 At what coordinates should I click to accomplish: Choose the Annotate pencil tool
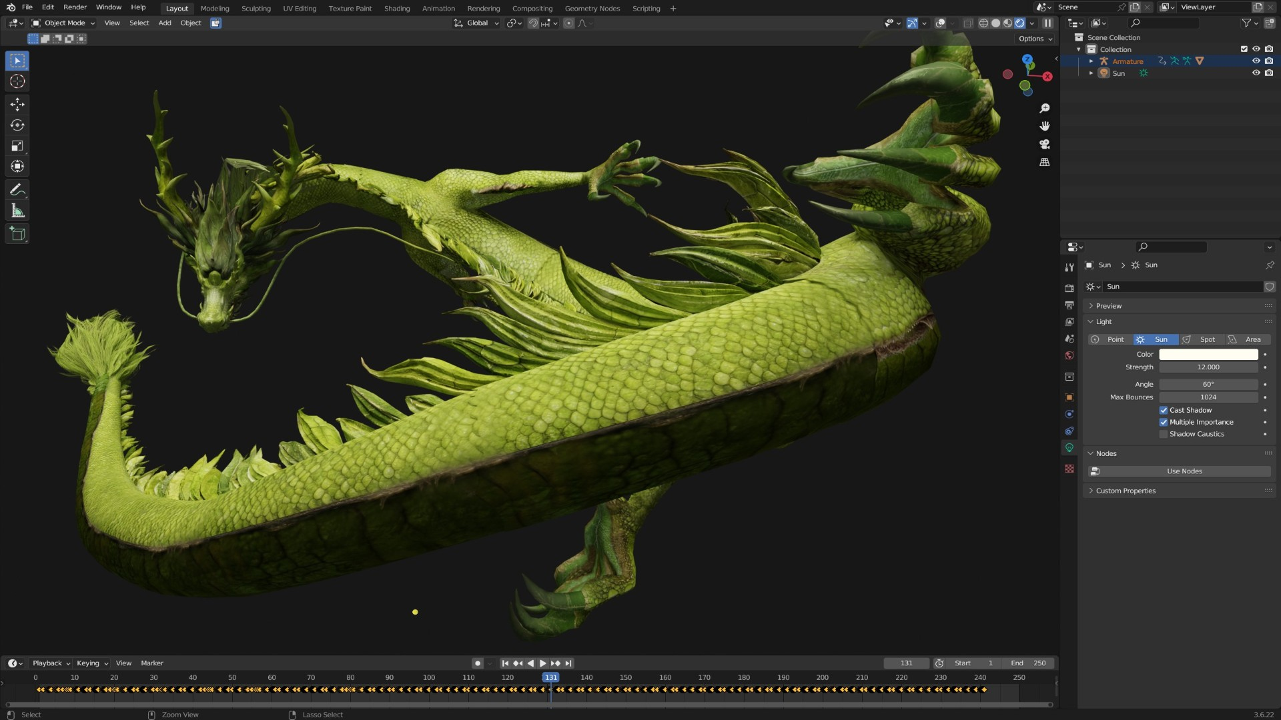pyautogui.click(x=17, y=190)
